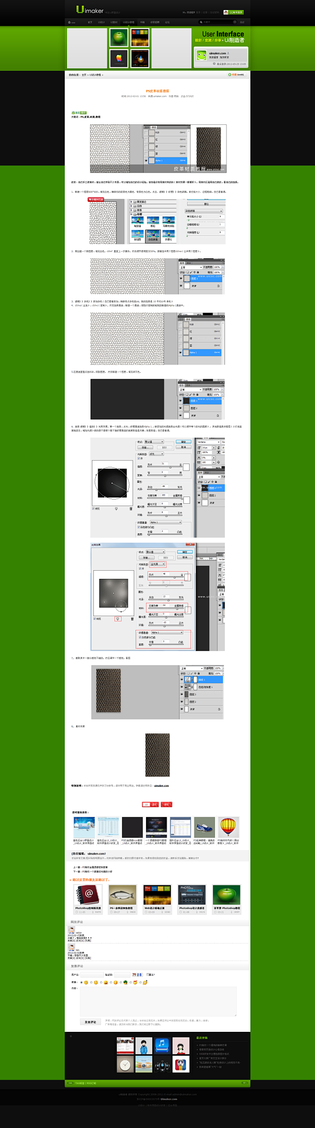The height and width of the screenshot is (1128, 315).
Task: Select the first smiley emoticon radio button
Action: pyautogui.click(x=81, y=983)
